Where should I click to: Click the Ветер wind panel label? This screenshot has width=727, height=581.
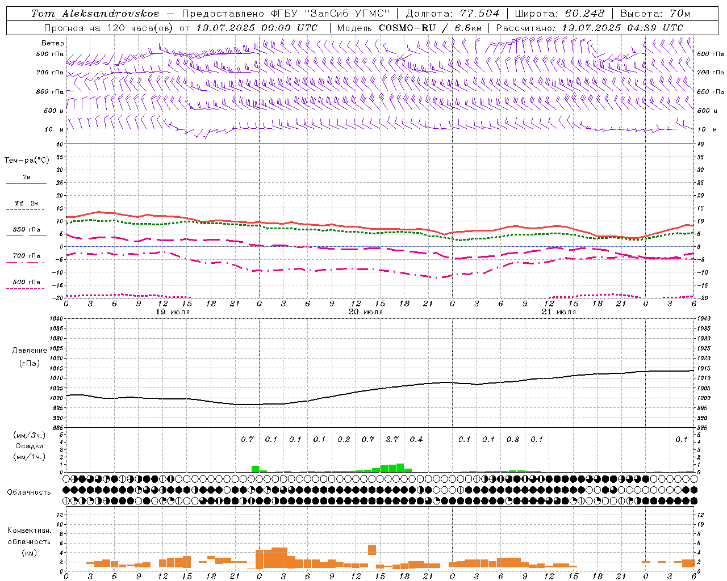point(53,43)
